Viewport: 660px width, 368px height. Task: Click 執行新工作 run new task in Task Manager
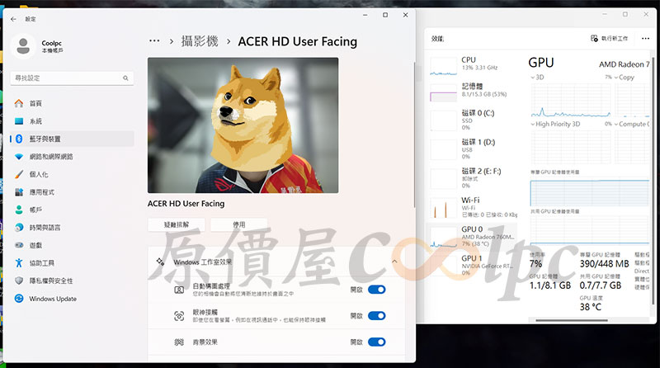(609, 38)
